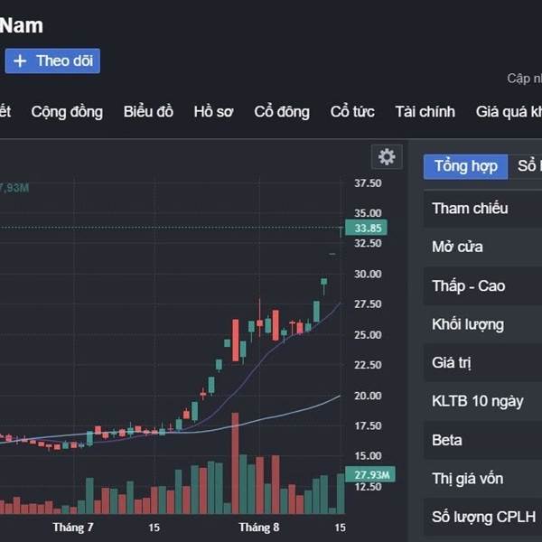Click the plus icon in Theo dõi button
The height and width of the screenshot is (542, 542).
pyautogui.click(x=20, y=61)
